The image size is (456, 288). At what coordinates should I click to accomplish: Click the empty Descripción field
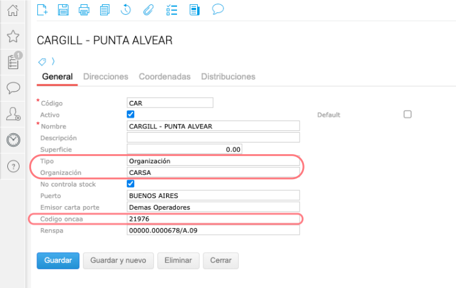point(213,138)
